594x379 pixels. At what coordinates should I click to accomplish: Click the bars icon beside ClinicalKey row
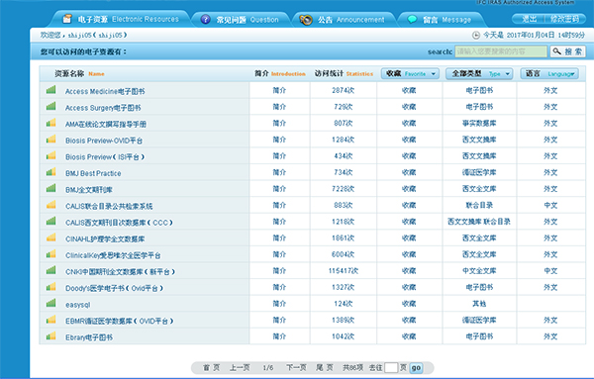[50, 254]
